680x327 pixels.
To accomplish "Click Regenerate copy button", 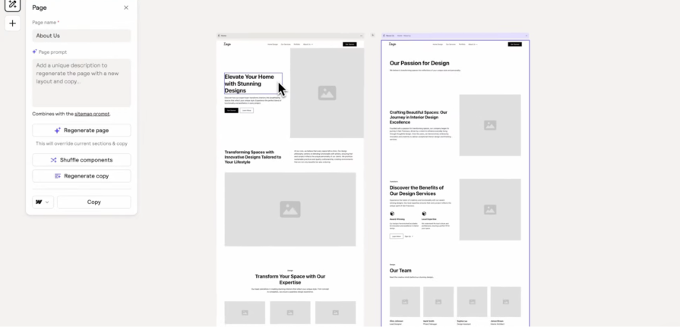I will (81, 176).
